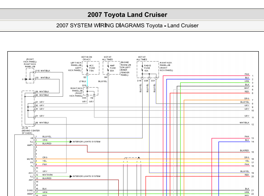264x196 pixels.
Task: Click INTERIOR LIGHTS SYSTEM on the WHT/GRN wire
Action: click(x=86, y=176)
